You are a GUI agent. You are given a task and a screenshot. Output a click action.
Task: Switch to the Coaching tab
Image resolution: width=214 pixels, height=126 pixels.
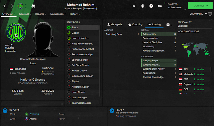[x=135, y=24]
